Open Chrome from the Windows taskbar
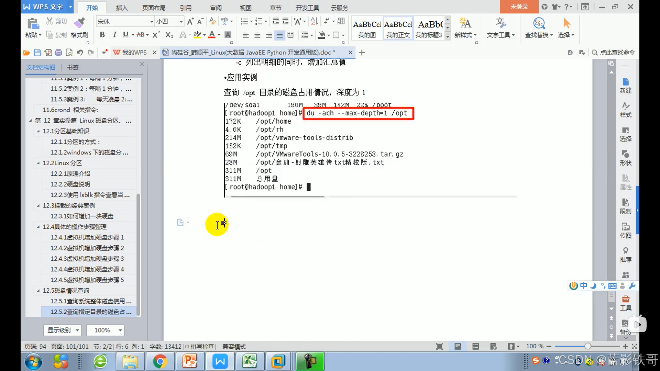Screen dimensions: 660x371 pyautogui.click(x=160, y=361)
